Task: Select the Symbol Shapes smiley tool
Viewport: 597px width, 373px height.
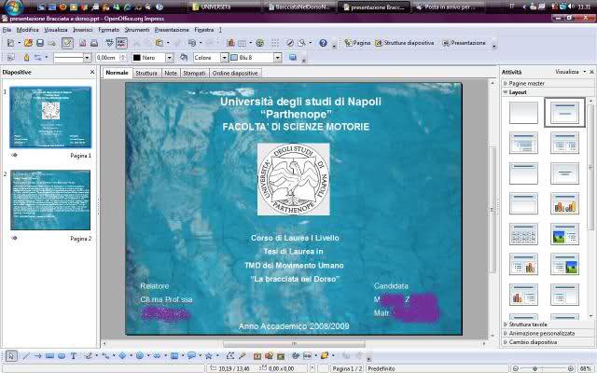Action: pyautogui.click(x=140, y=356)
